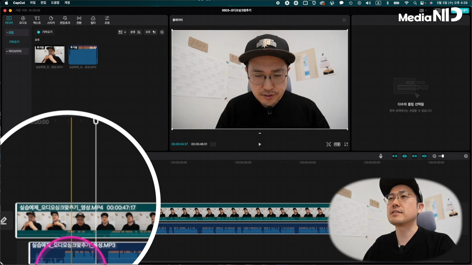The height and width of the screenshot is (265, 472).
Task: Play the preview in the player
Action: click(x=260, y=144)
